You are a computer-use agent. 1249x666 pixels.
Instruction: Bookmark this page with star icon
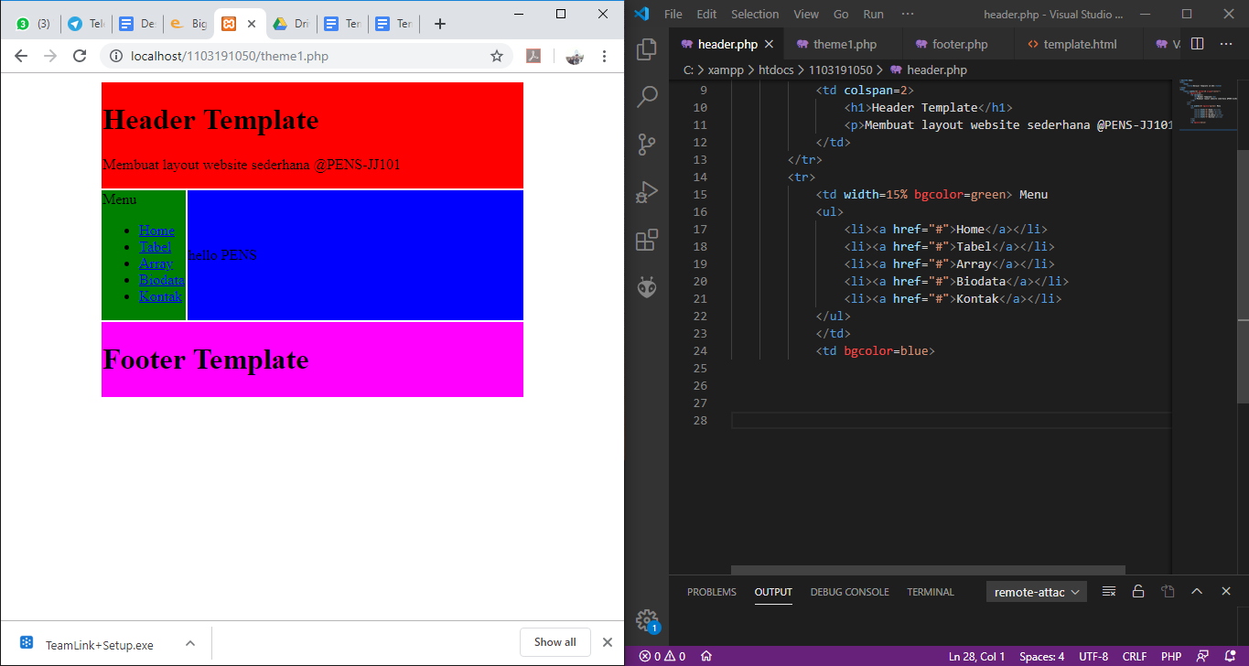(497, 56)
